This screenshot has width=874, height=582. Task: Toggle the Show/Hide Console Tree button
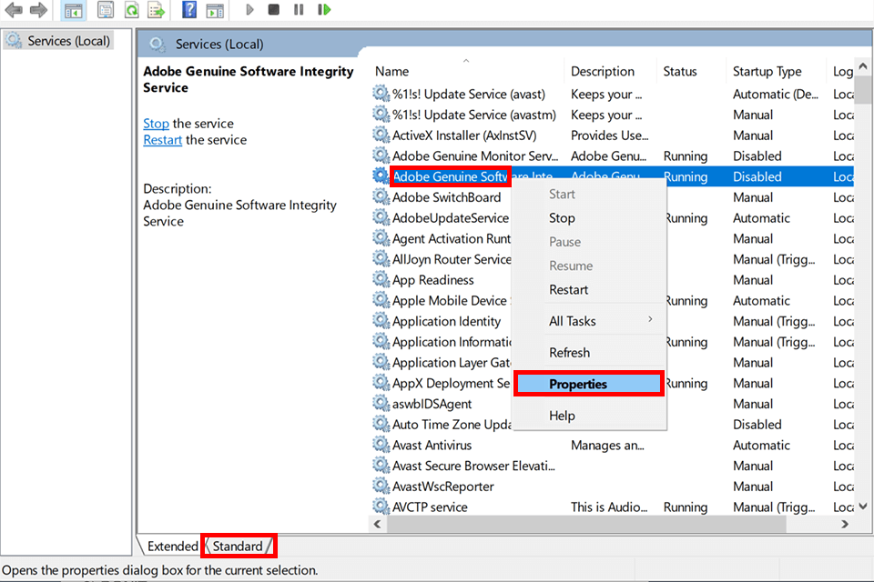[x=73, y=10]
